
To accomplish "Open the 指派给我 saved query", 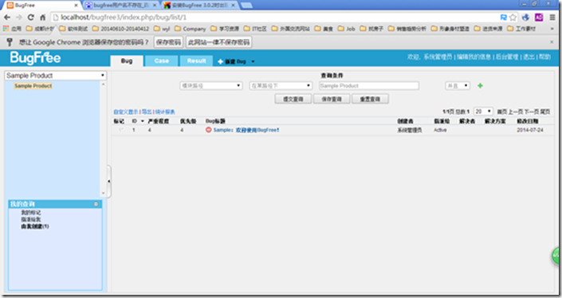I will pyautogui.click(x=31, y=219).
